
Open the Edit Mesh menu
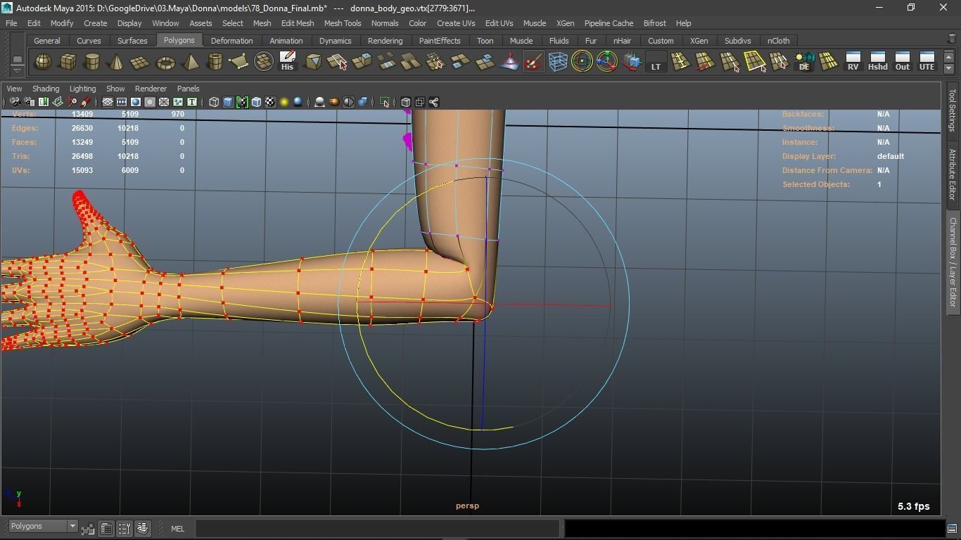[298, 23]
